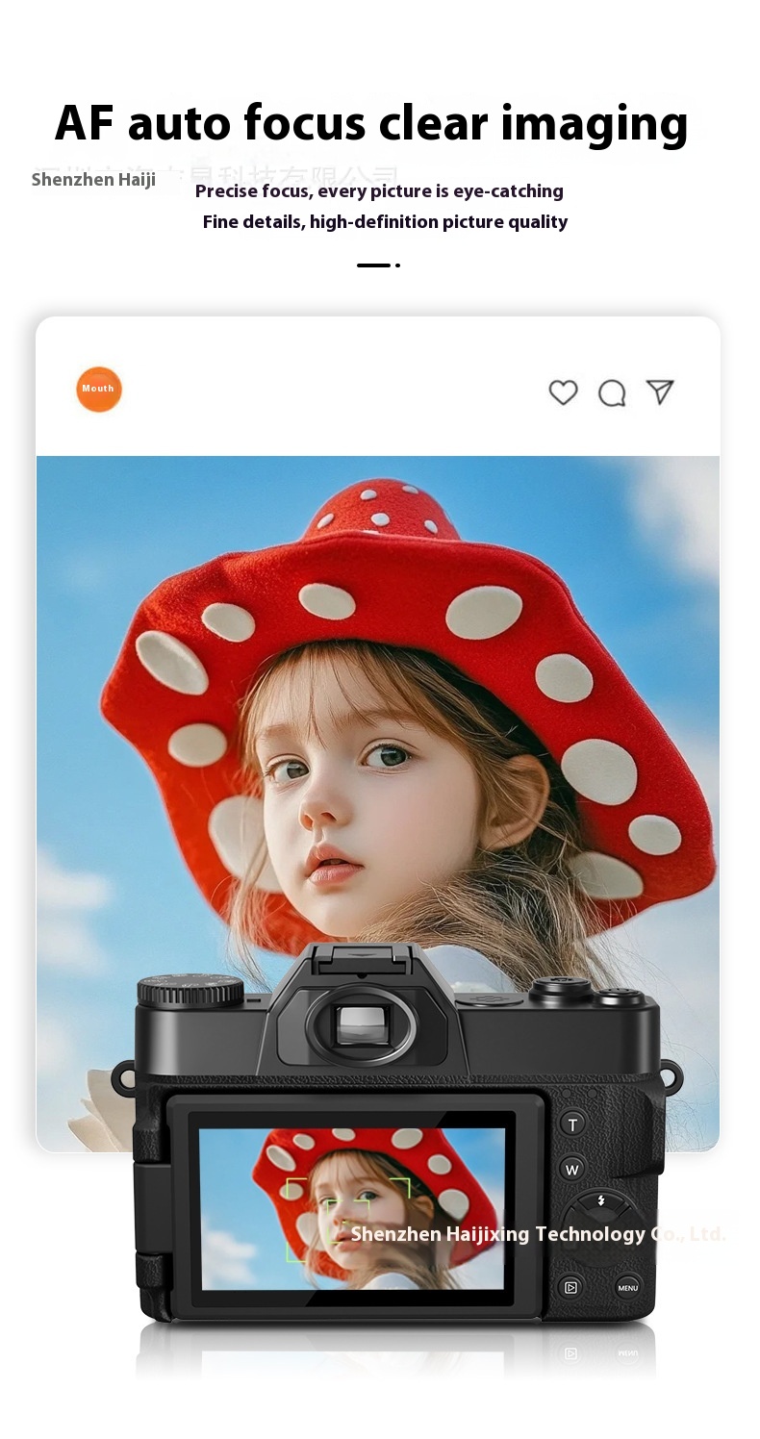
Task: Tap the flash lightning symbol on the dial
Action: tap(600, 1200)
